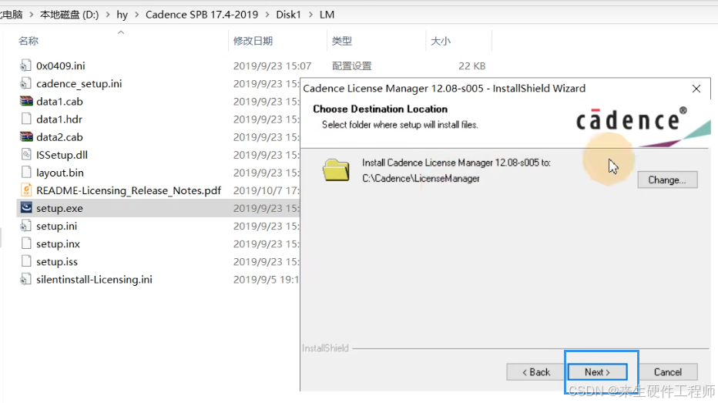Image resolution: width=718 pixels, height=403 pixels.
Task: Click the setup.ini file icon
Action: [25, 227]
